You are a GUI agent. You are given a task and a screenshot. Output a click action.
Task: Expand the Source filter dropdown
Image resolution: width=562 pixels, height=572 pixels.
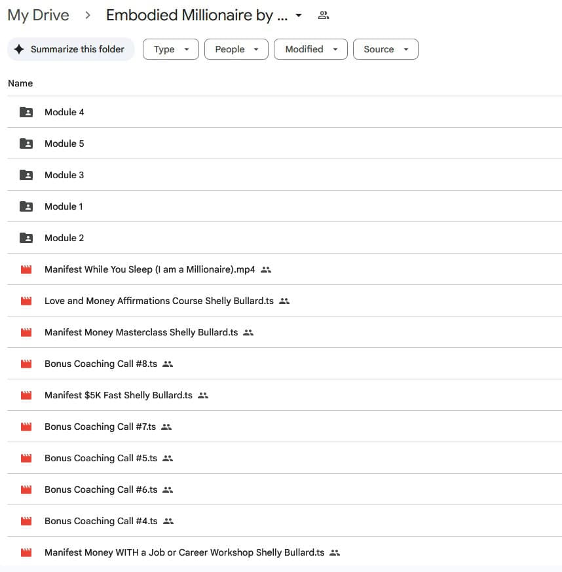click(x=385, y=49)
